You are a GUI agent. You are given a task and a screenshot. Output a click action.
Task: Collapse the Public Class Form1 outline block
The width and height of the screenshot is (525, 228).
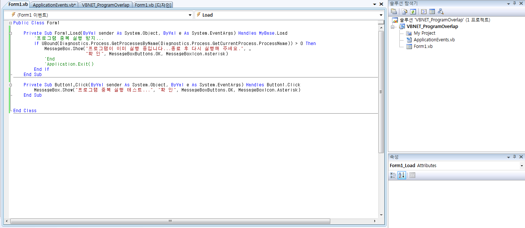pos(10,23)
